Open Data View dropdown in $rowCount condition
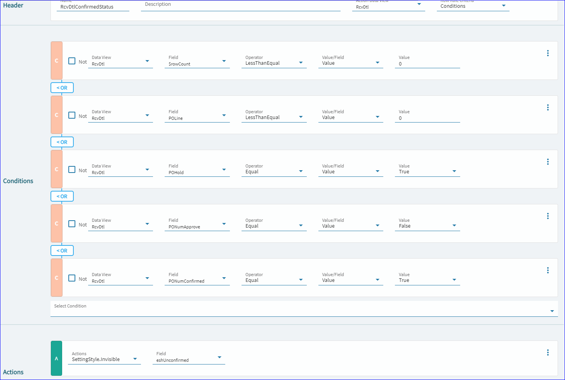The height and width of the screenshot is (380, 565). click(120, 61)
